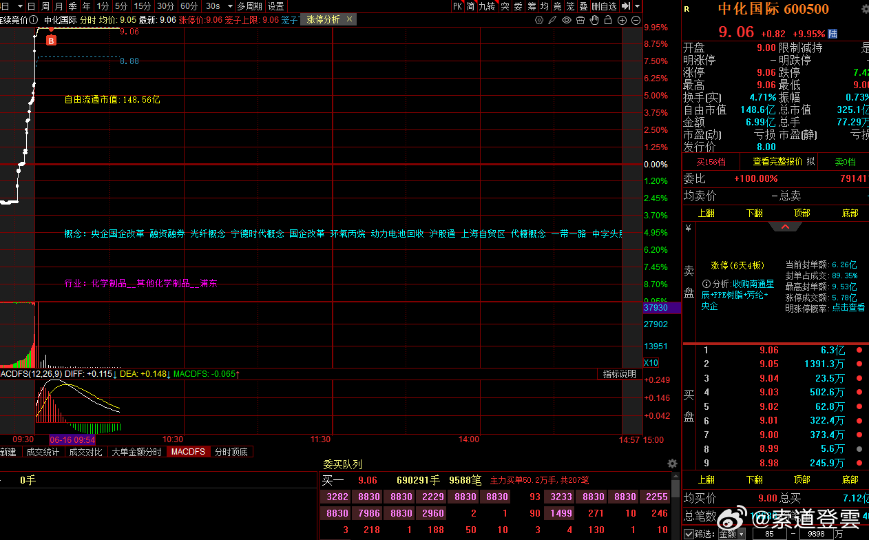Click the filter minimum field showing 85
This screenshot has width=869, height=540.
pyautogui.click(x=770, y=534)
